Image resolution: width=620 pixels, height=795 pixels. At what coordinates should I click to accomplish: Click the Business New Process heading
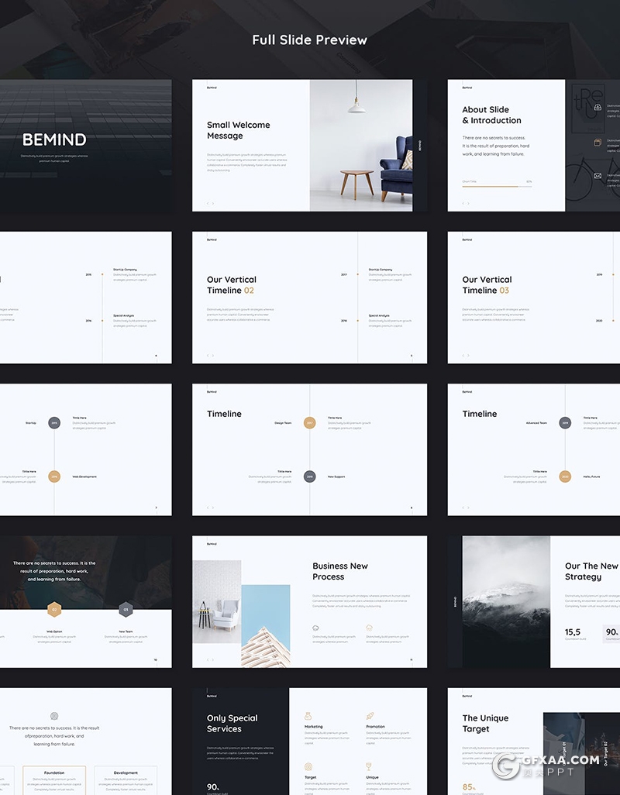click(x=340, y=571)
